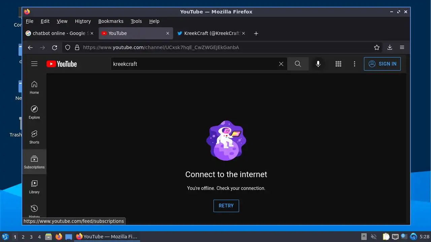Click the padlock site info icon
The image size is (431, 242).
tap(77, 47)
